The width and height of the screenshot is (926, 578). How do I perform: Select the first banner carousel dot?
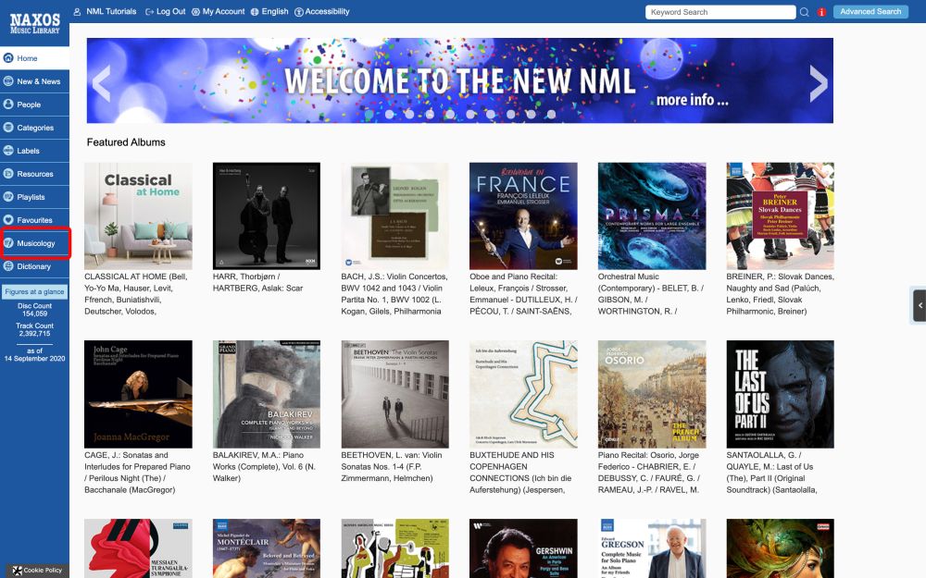(369, 115)
